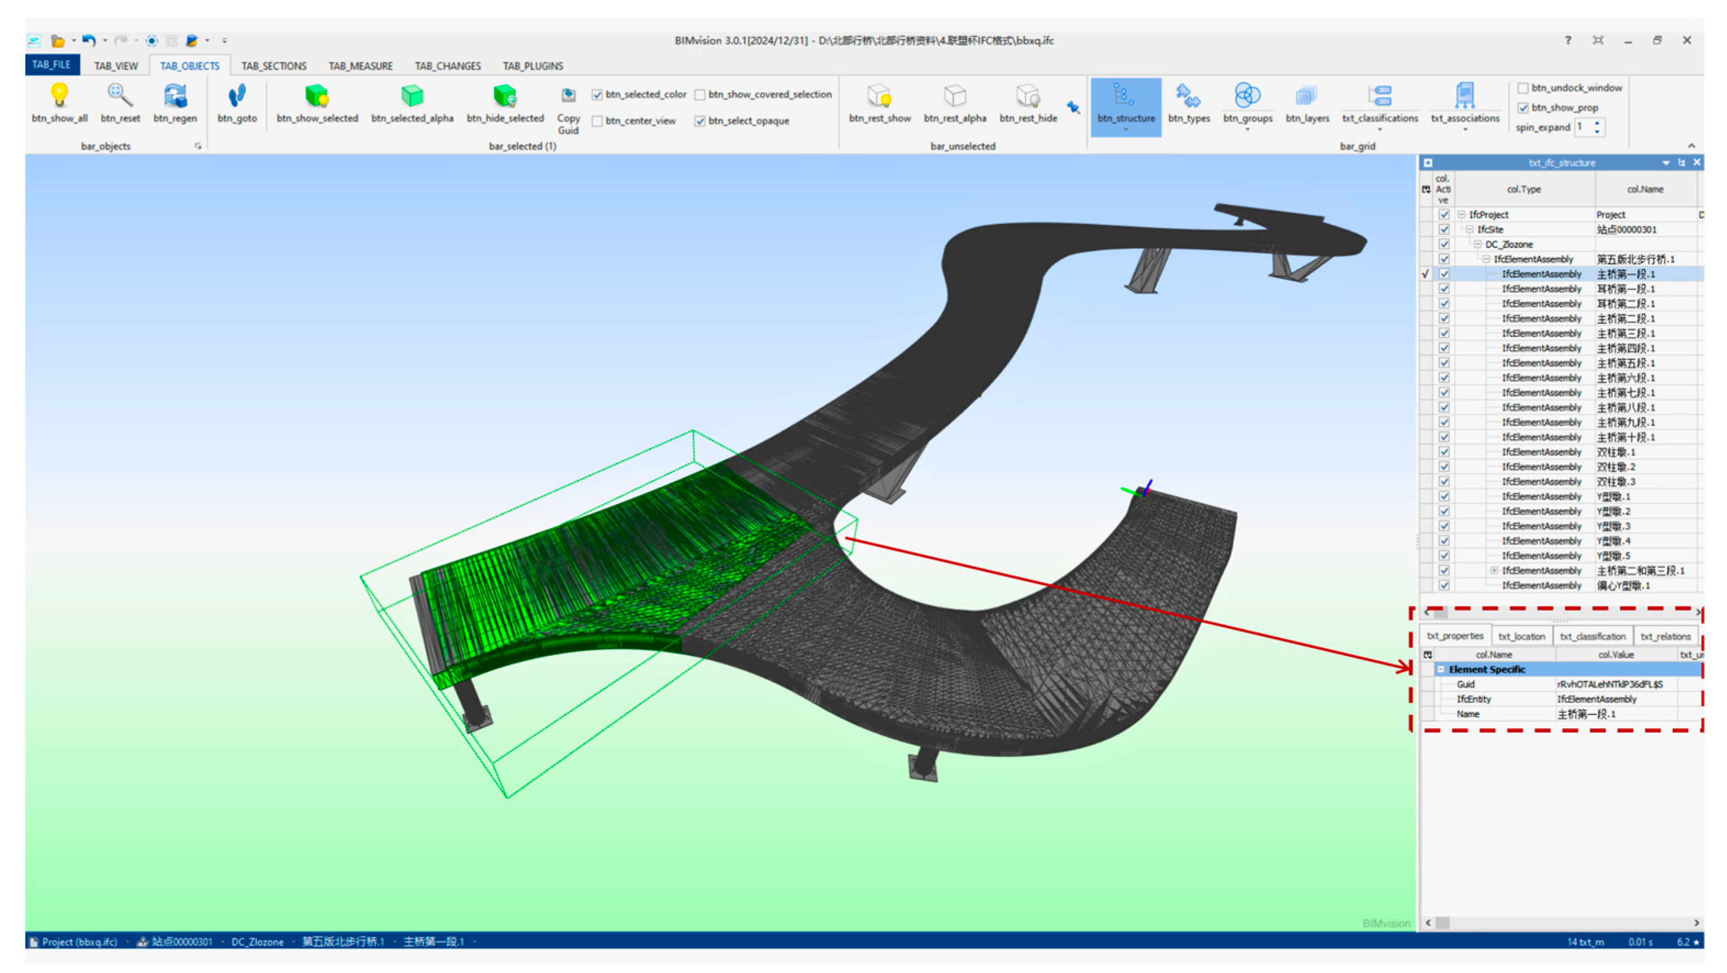The width and height of the screenshot is (1727, 973).
Task: Select the 双柱墩.2 row in structure tree
Action: [x=1616, y=466]
